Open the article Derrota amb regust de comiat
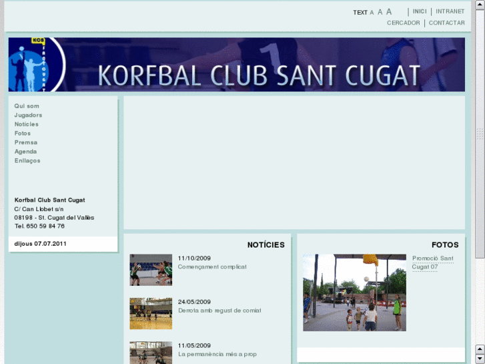 pyautogui.click(x=219, y=311)
